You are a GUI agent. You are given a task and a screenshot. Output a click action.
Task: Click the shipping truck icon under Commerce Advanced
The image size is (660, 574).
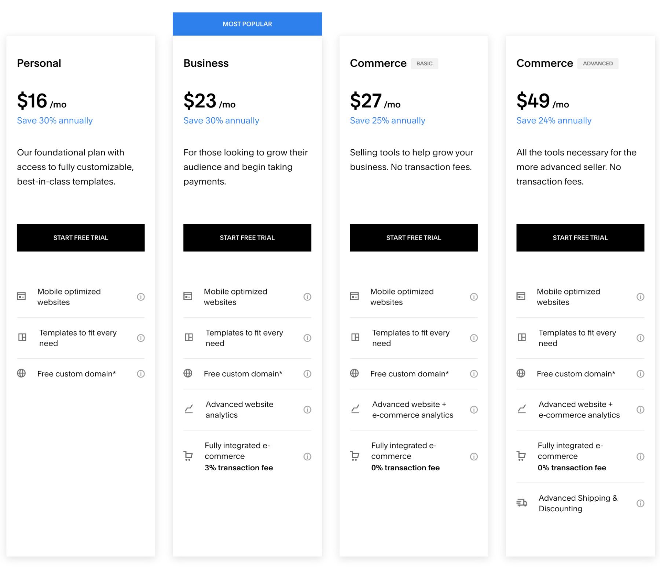coord(521,502)
